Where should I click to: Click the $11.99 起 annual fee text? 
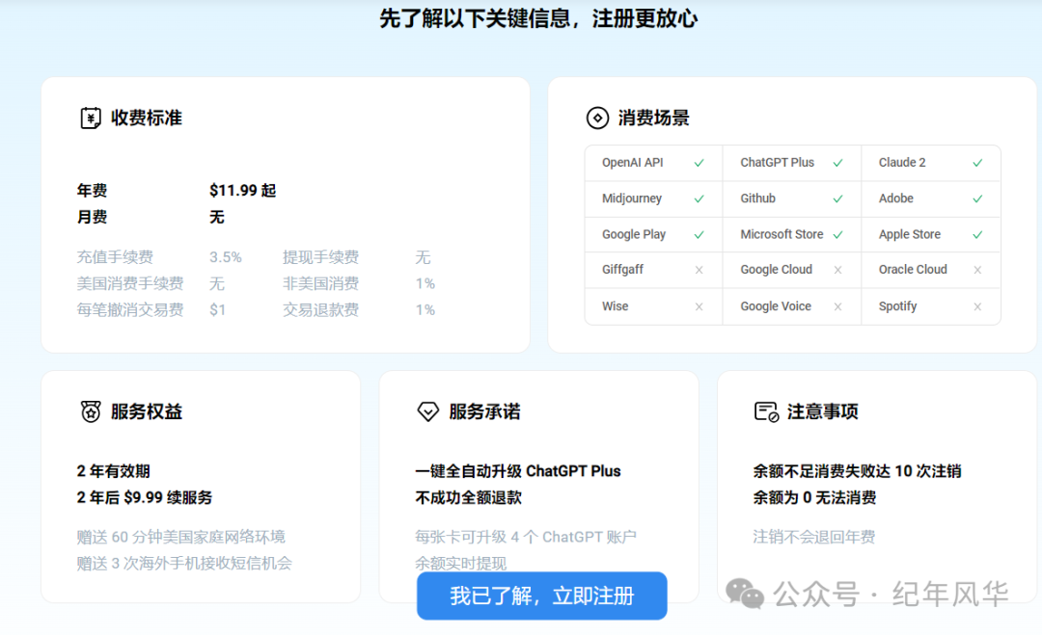(242, 191)
